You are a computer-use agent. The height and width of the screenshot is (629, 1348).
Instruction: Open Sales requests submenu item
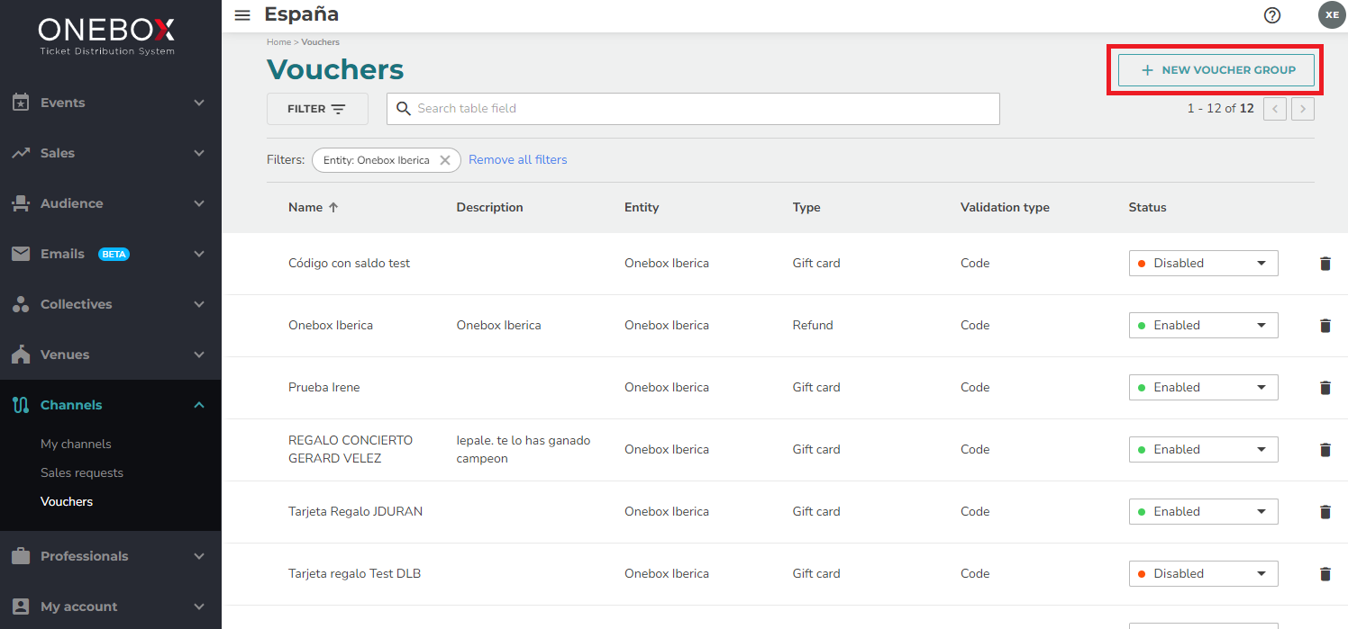tap(82, 472)
